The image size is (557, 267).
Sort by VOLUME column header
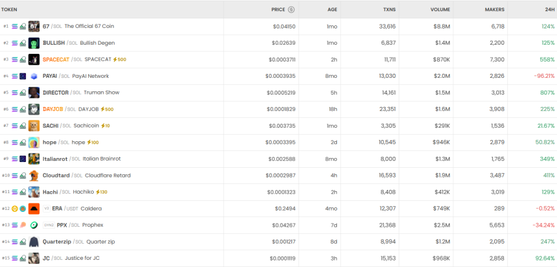coord(440,10)
